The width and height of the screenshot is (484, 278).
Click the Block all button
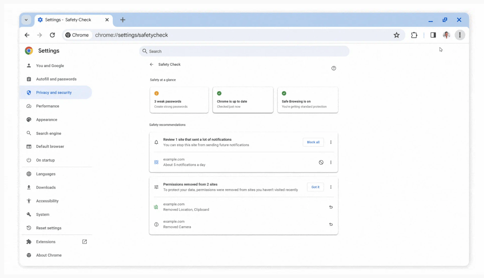313,142
